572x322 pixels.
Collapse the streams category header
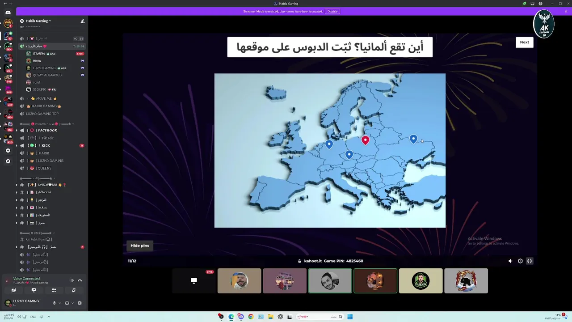pos(46,124)
